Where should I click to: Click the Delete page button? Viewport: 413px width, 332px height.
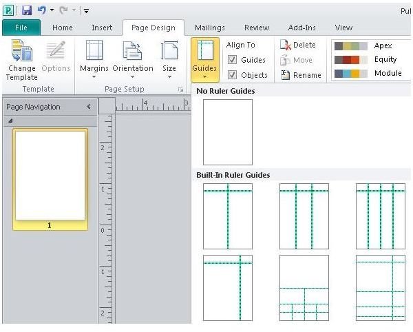click(x=297, y=45)
